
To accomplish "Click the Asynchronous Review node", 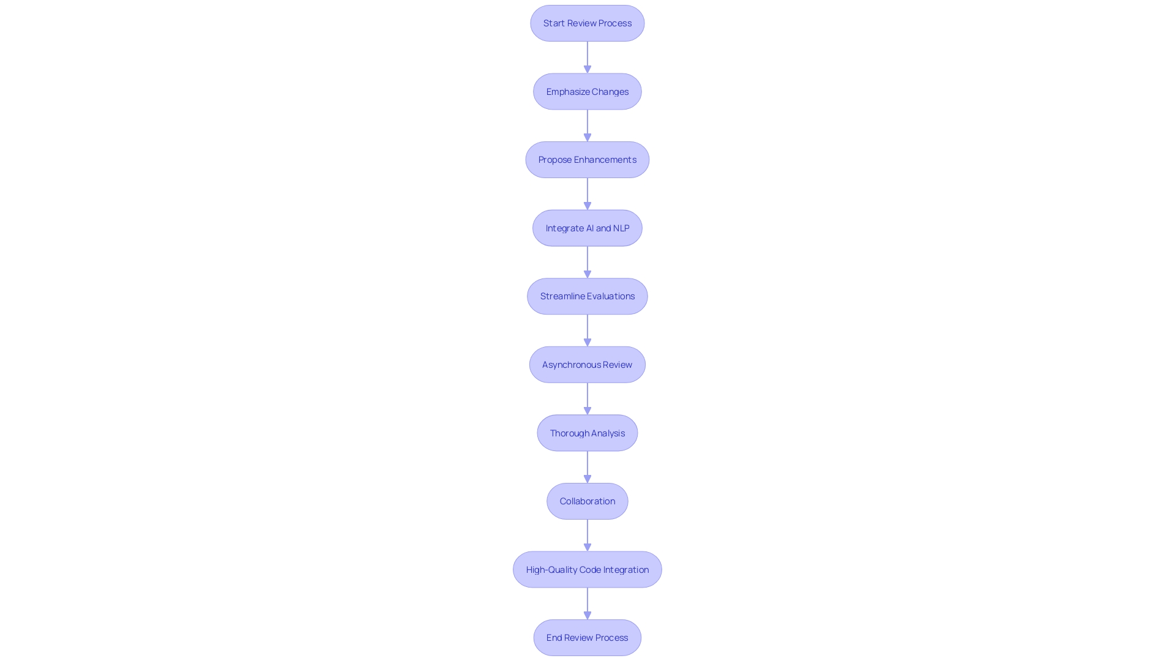I will 587,364.
